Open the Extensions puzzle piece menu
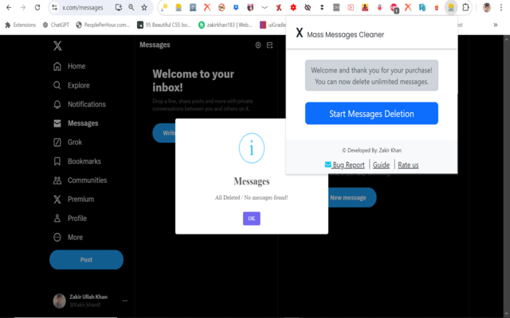The width and height of the screenshot is (510, 318). (x=465, y=7)
